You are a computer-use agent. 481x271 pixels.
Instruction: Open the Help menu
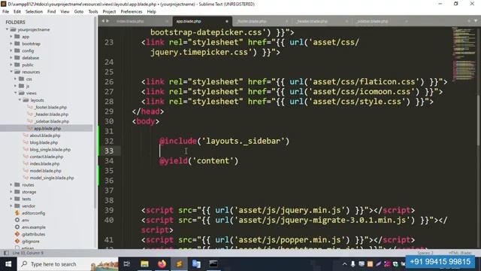[x=152, y=12]
